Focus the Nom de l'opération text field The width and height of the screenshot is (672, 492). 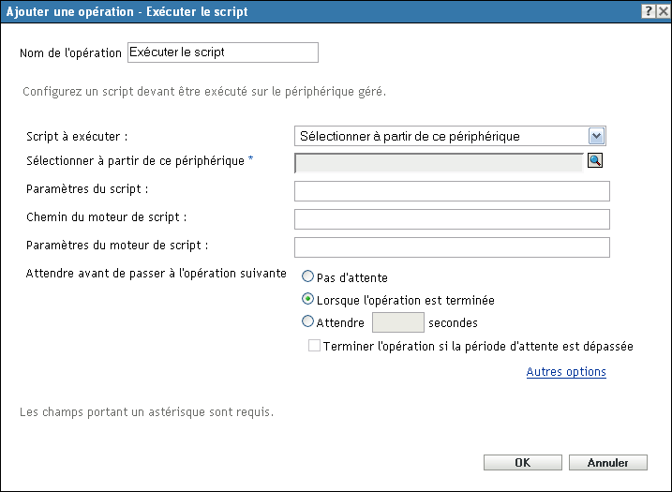coord(223,52)
